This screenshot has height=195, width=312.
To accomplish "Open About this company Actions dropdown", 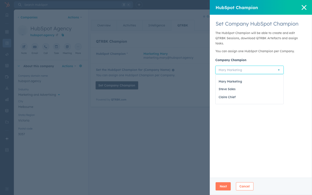I will tap(69, 66).
